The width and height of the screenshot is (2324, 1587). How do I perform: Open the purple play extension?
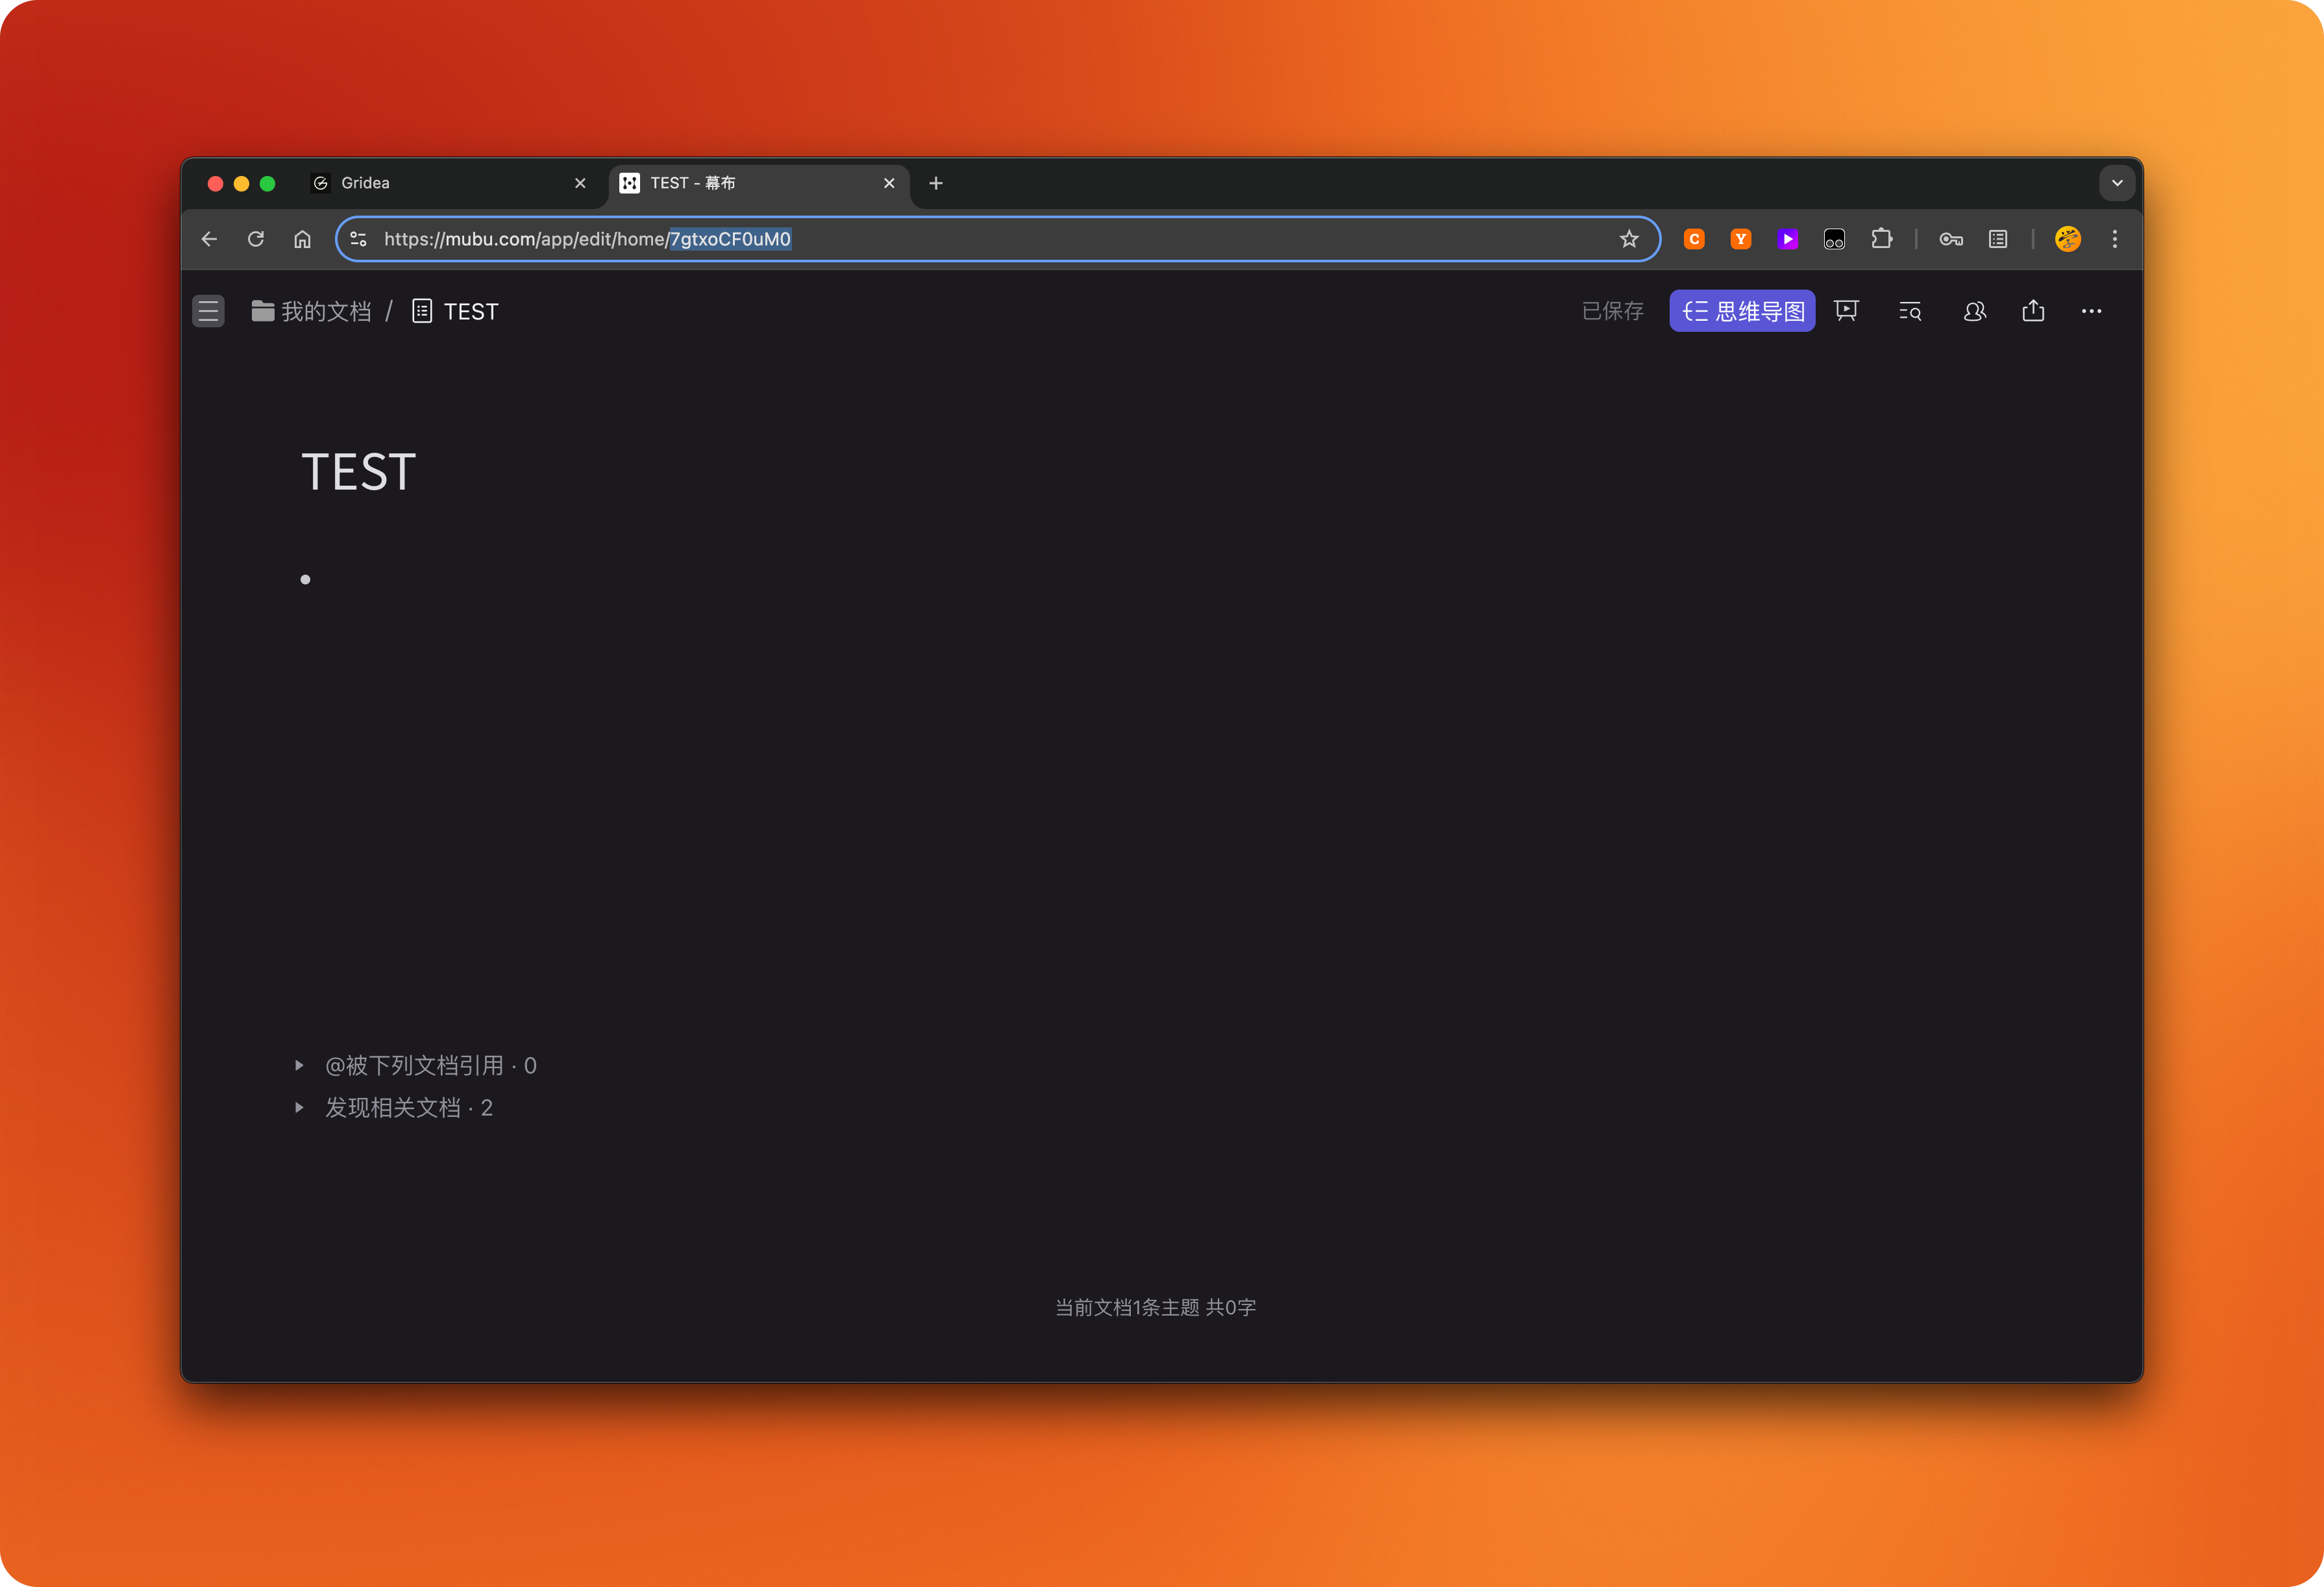click(1788, 239)
